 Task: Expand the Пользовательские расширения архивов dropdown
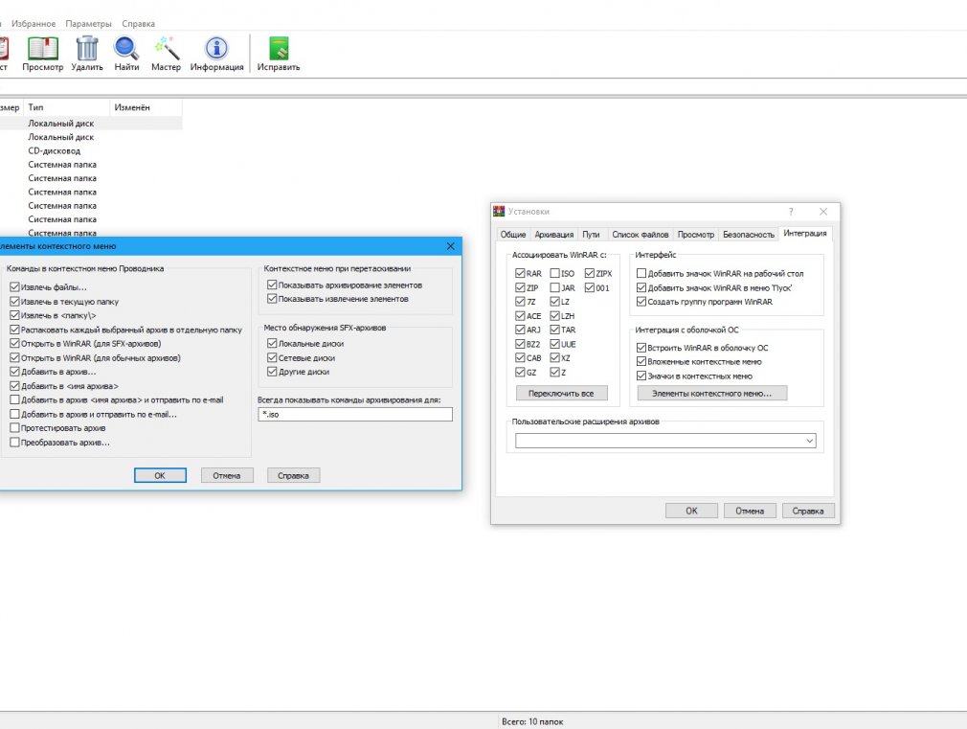tap(810, 441)
